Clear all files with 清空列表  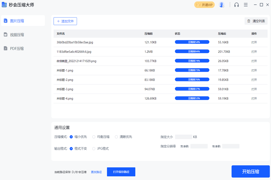pos(256,21)
